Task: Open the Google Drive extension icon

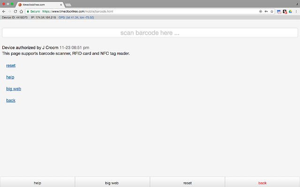Action: 291,11
